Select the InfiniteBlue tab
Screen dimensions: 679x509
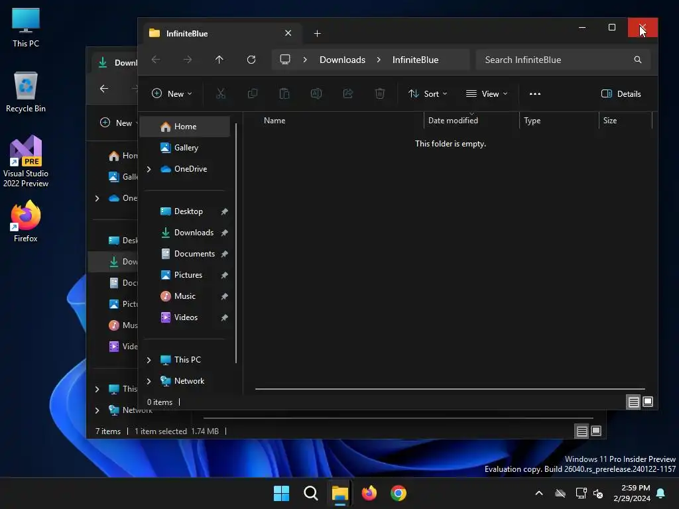pyautogui.click(x=221, y=33)
